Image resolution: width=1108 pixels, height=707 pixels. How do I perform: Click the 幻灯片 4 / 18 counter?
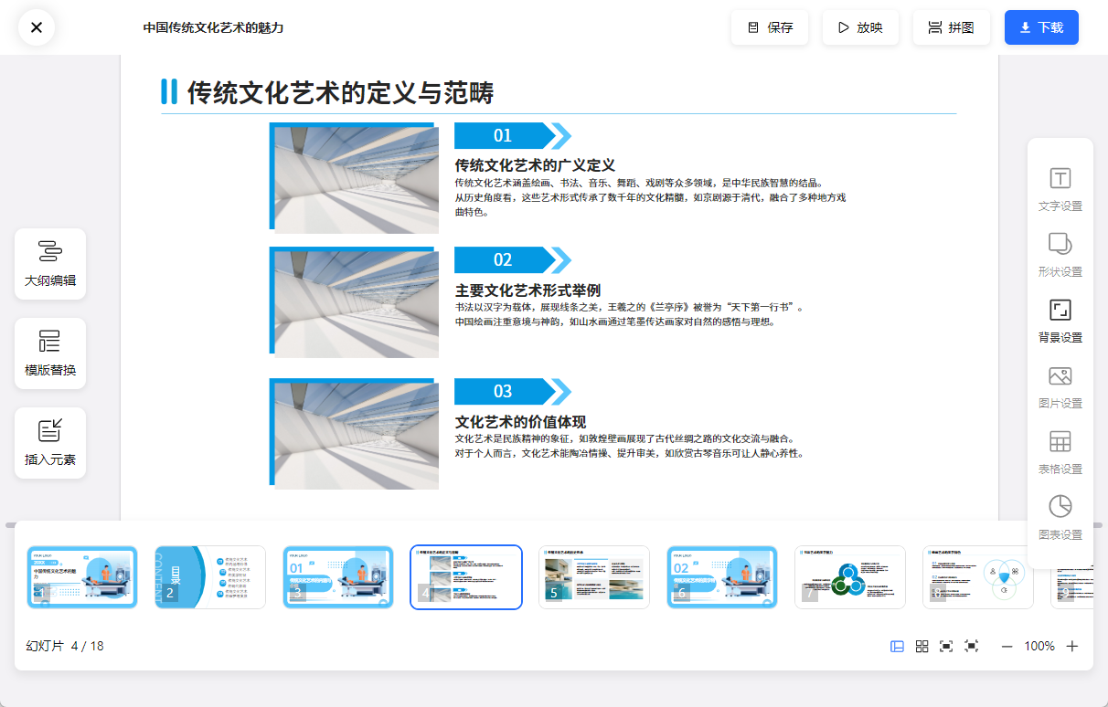65,646
